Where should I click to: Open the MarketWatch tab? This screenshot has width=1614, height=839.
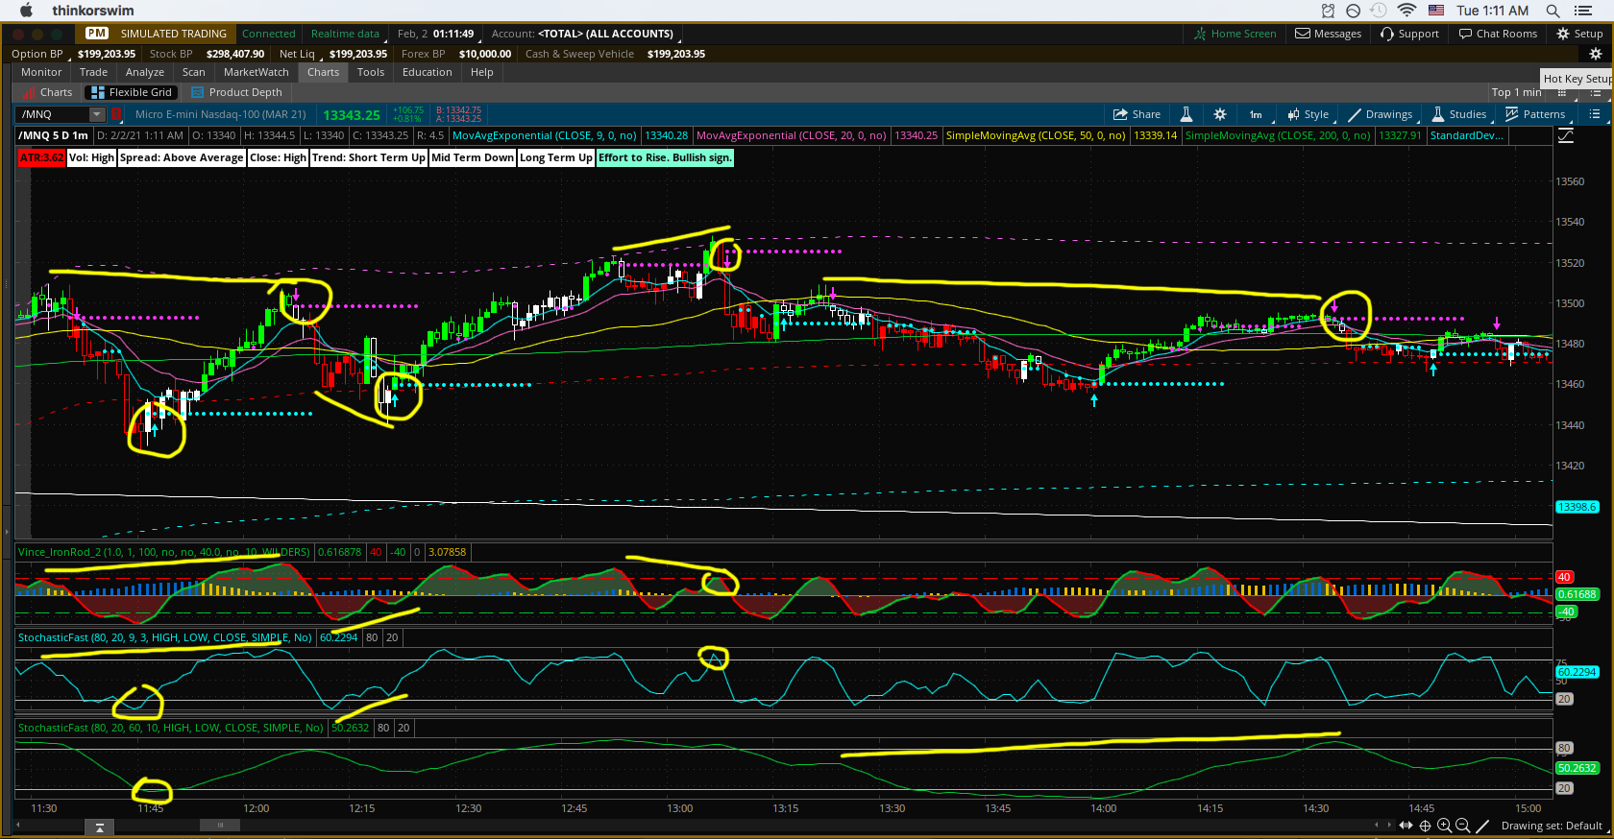point(256,72)
